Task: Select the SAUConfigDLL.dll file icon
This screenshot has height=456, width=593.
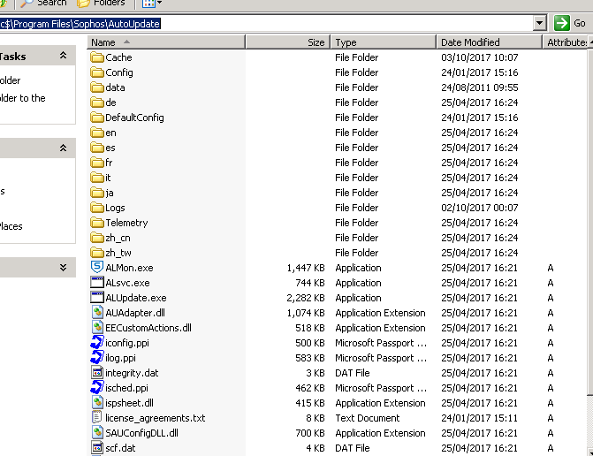Action: tap(97, 432)
